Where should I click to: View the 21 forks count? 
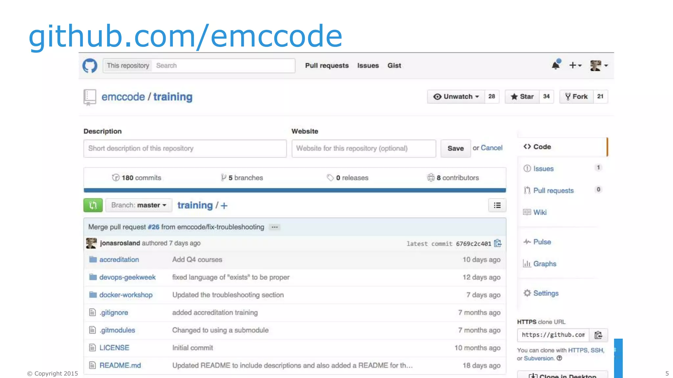click(x=600, y=96)
